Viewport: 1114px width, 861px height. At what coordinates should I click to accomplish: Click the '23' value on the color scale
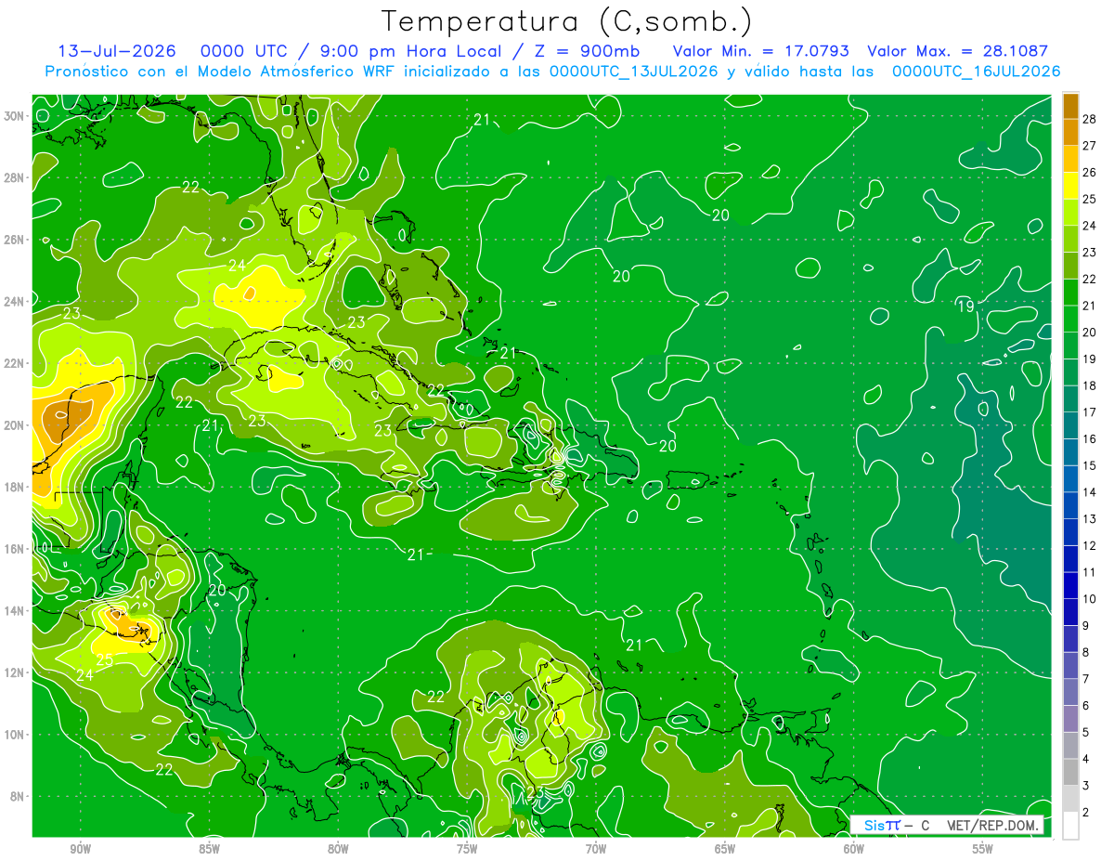pyautogui.click(x=1090, y=253)
